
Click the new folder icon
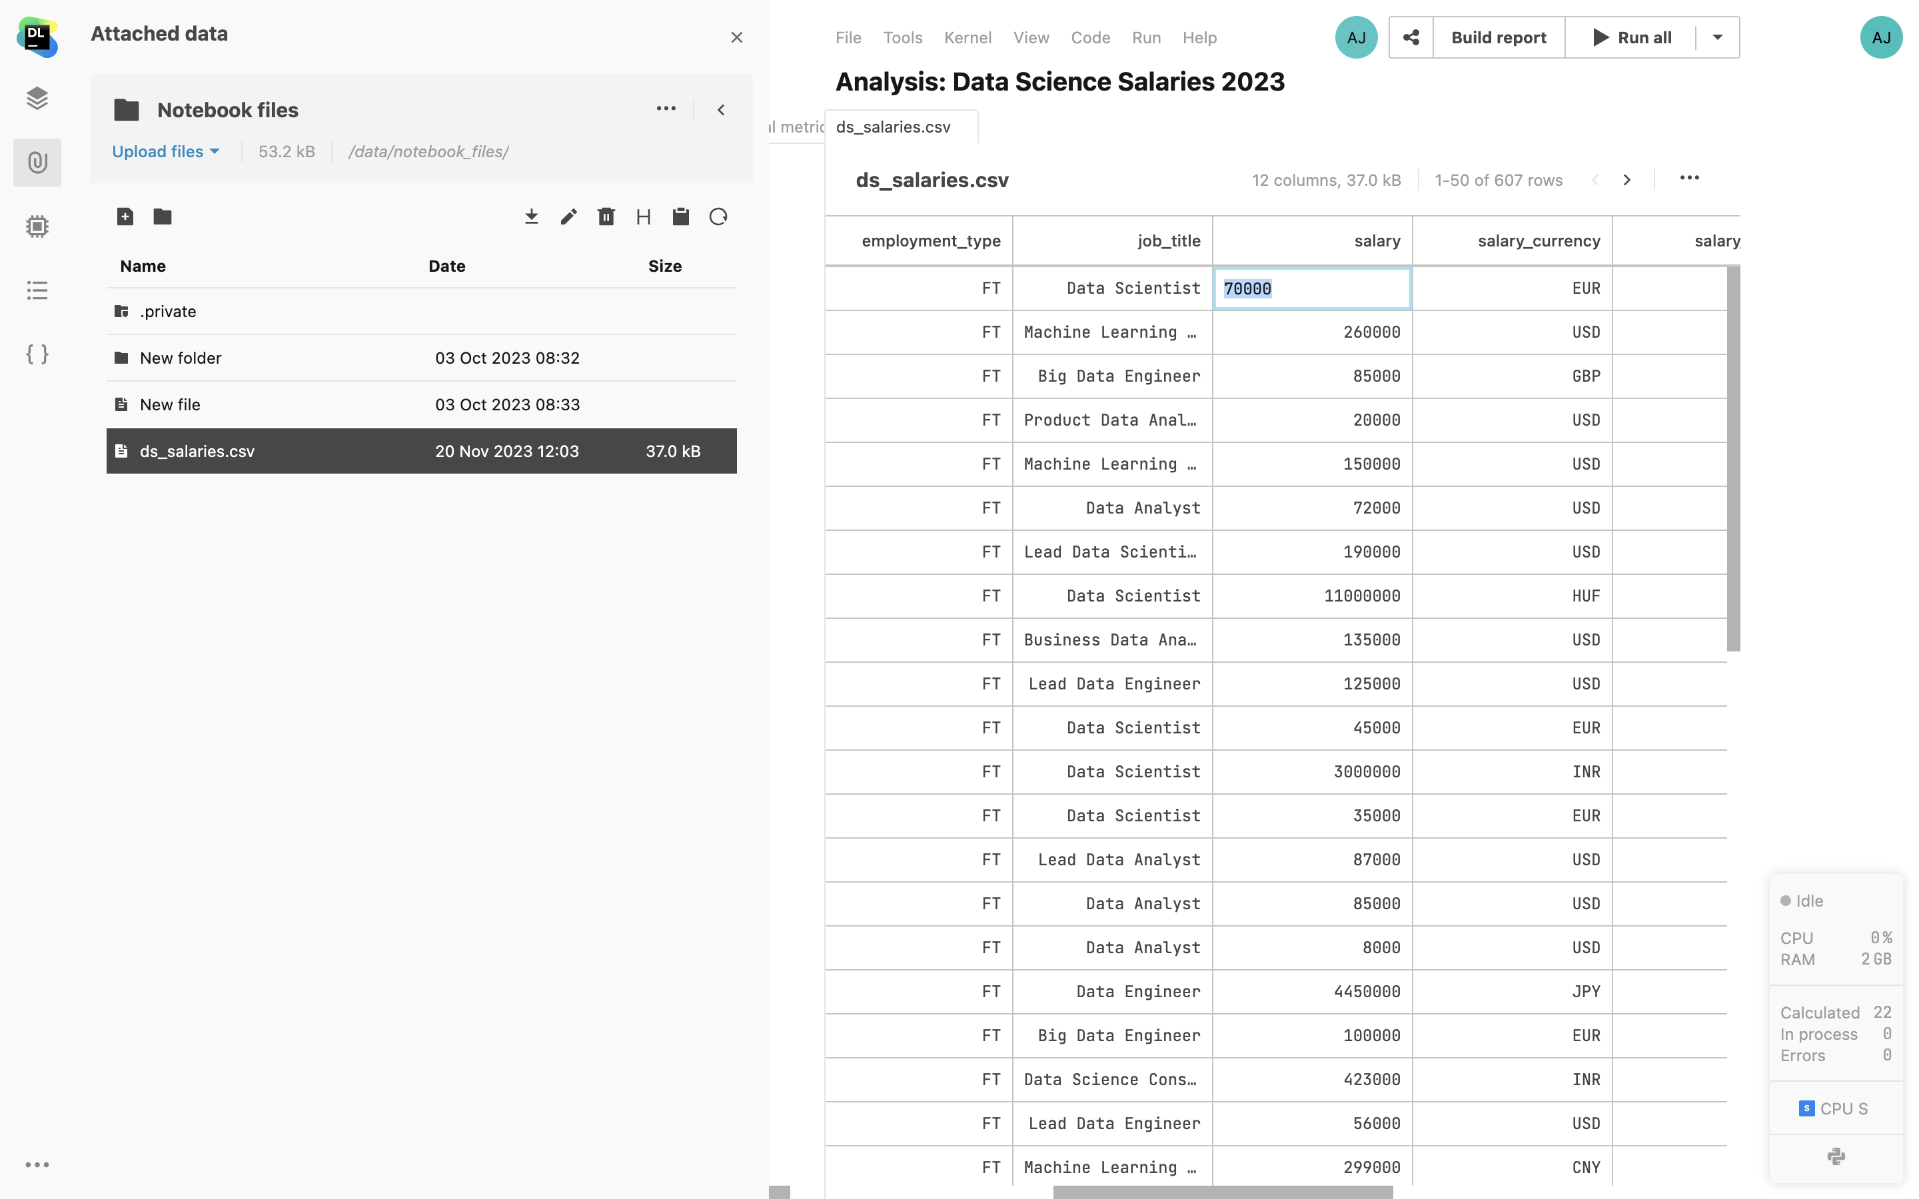click(x=163, y=216)
